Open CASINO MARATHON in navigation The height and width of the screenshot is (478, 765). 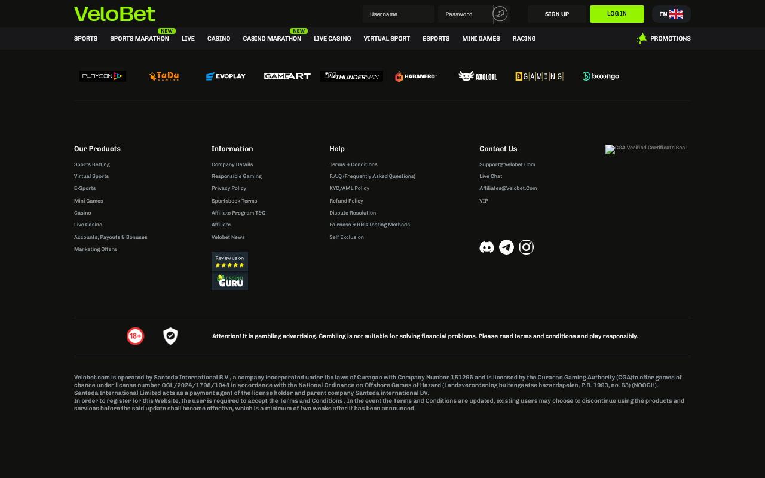click(272, 39)
